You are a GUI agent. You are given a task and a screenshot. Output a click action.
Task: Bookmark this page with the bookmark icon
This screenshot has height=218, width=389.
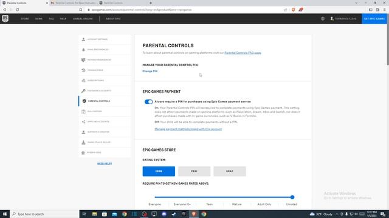click(x=81, y=10)
